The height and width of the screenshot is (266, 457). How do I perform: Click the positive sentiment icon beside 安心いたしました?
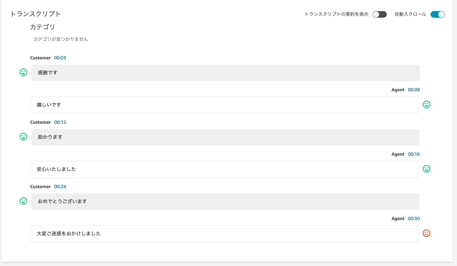pyautogui.click(x=426, y=169)
